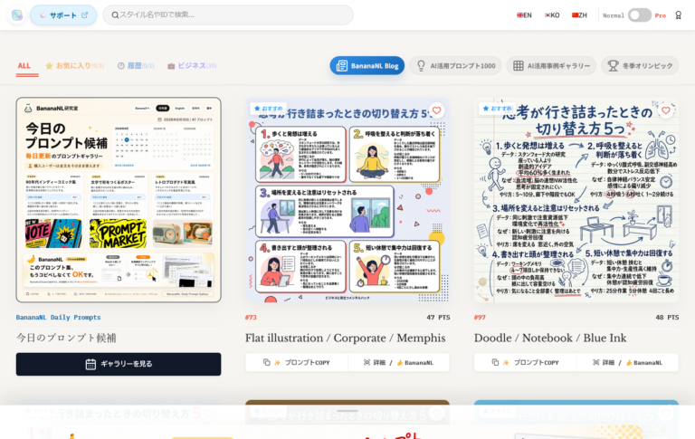Image resolution: width=695 pixels, height=439 pixels.
Task: Open the Flat illustration card thumbnail
Action: click(x=347, y=200)
